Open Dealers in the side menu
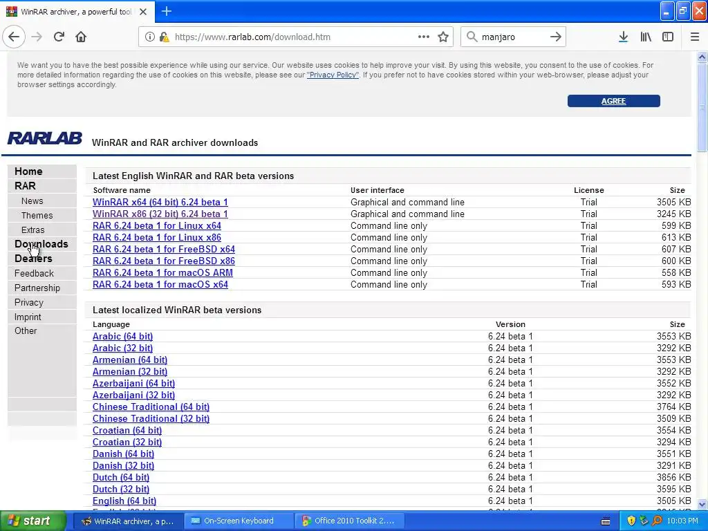This screenshot has height=531, width=708. point(33,259)
